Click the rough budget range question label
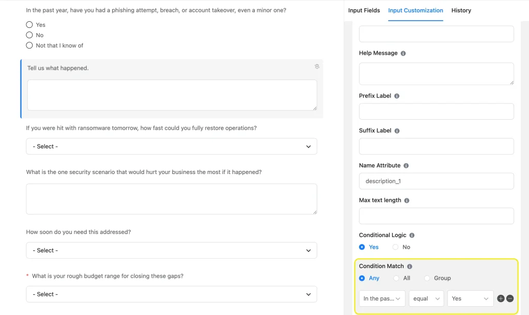 pos(107,276)
